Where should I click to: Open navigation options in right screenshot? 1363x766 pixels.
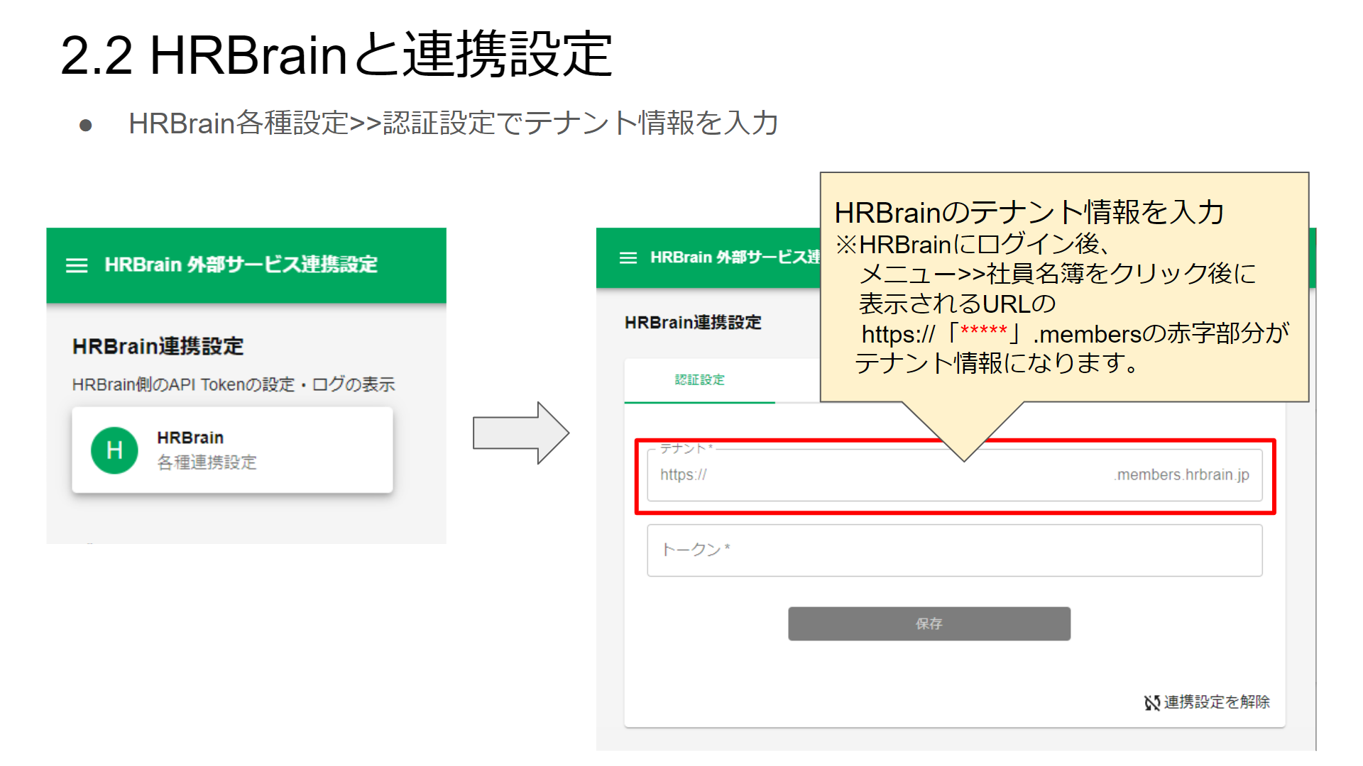[628, 256]
